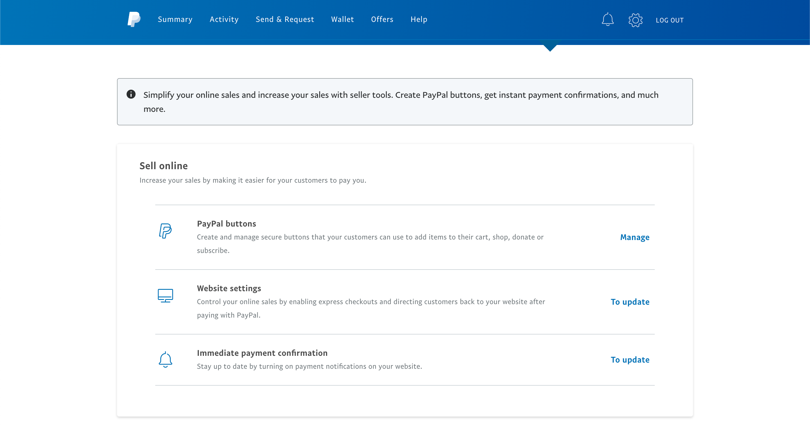Click the 'Website settings' heading
Screen dimensions: 810x432
pyautogui.click(x=229, y=288)
